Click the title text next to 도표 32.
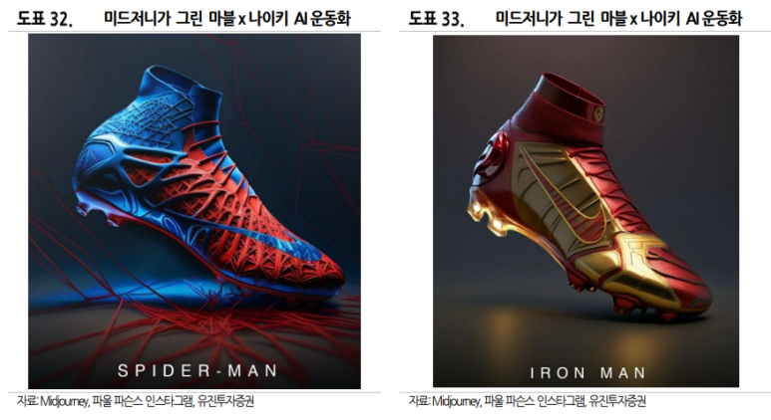Screen dimensions: 771x420 (227, 19)
